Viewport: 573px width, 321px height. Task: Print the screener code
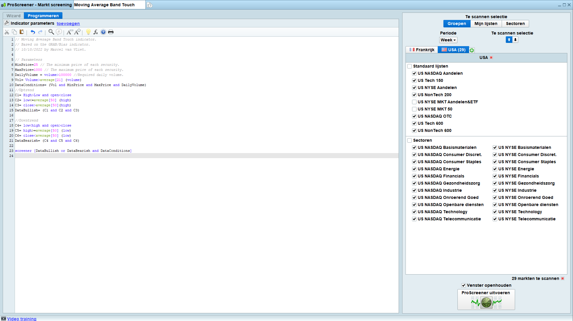click(111, 32)
